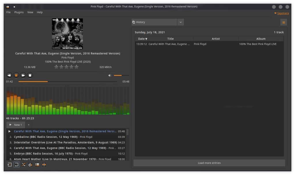Image resolution: width=295 pixels, height=175 pixels.
Task: Mute audio via the speaker icon
Action: coord(110,75)
